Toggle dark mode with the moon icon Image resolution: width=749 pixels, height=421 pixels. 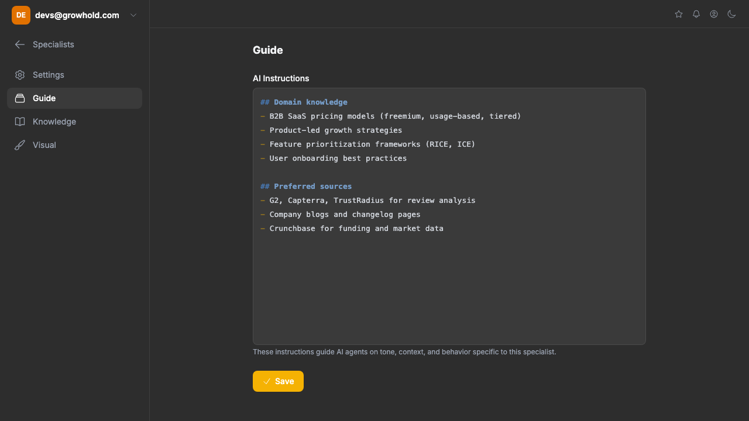tap(731, 14)
